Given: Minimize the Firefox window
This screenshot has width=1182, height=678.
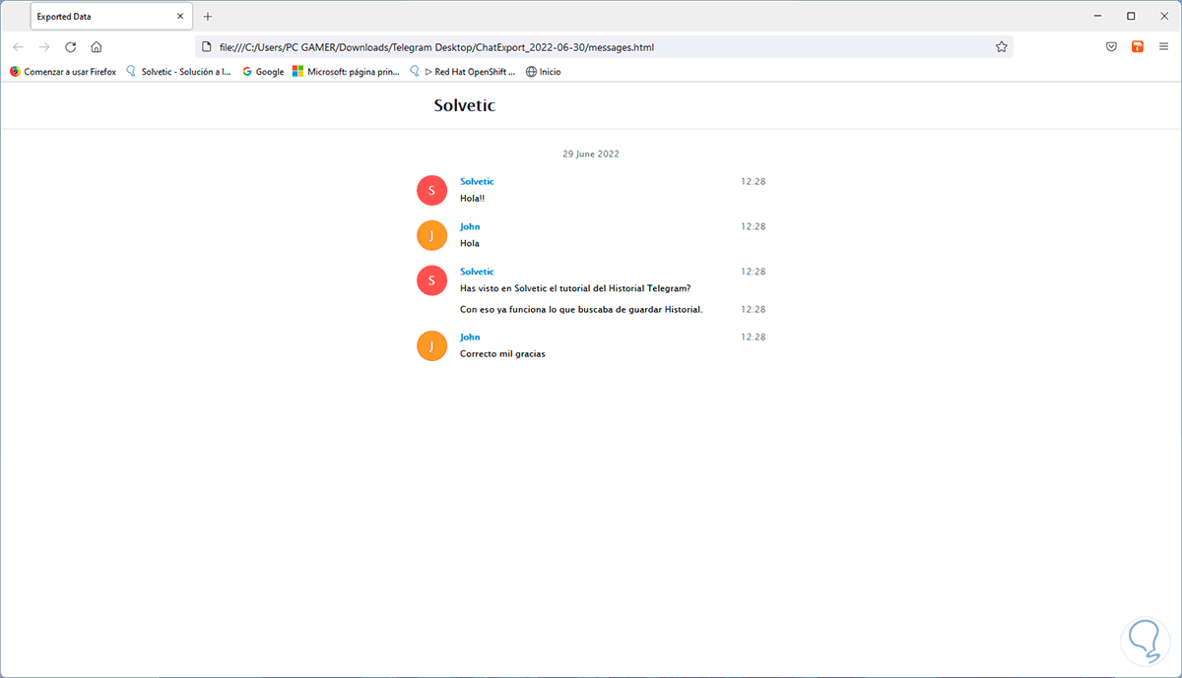Looking at the screenshot, I should (1097, 17).
